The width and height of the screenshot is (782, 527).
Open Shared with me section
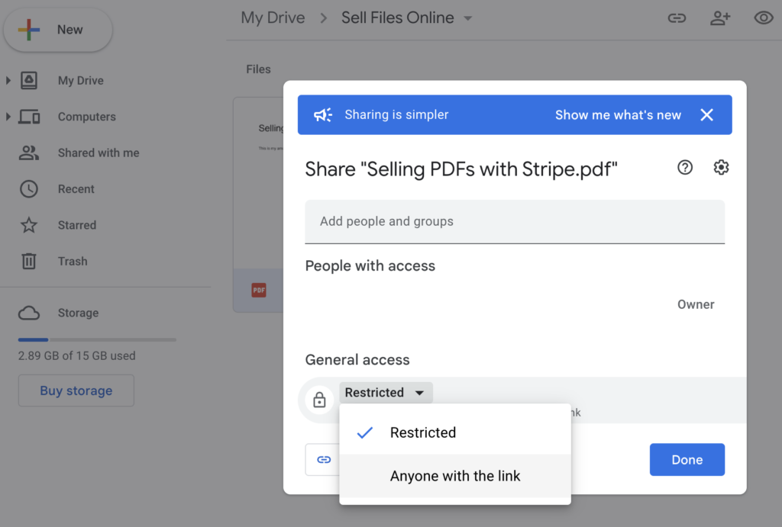tap(99, 153)
